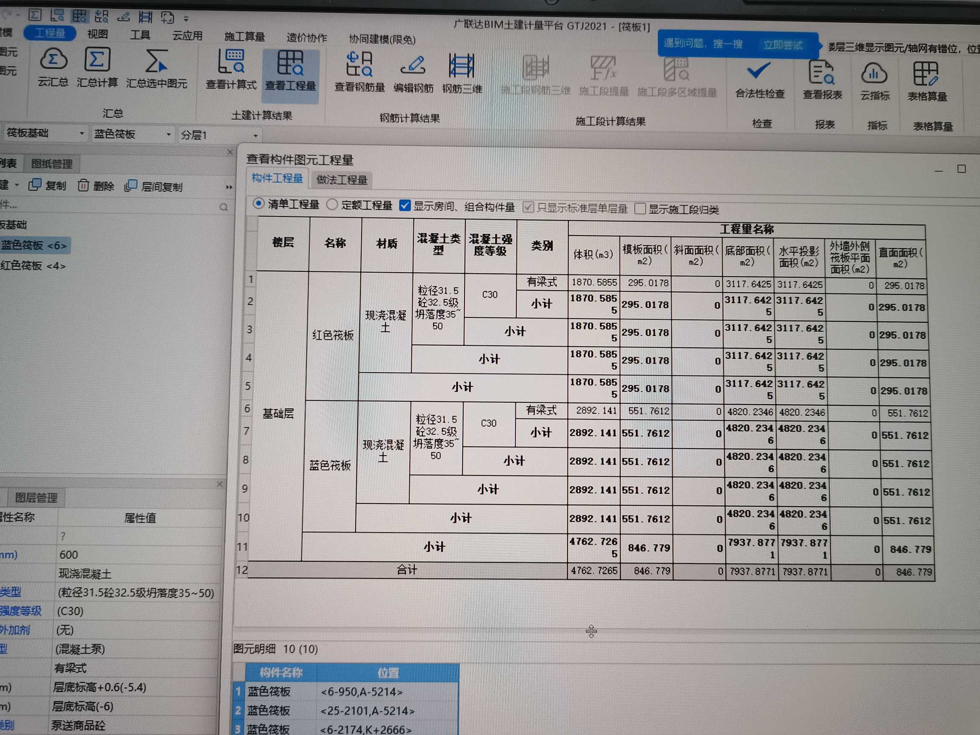980x735 pixels.
Task: Close the component list panel
Action: pos(230,152)
